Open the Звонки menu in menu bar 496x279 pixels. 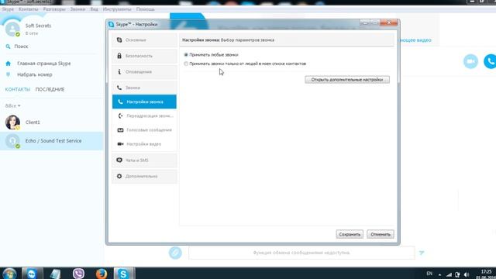click(77, 9)
